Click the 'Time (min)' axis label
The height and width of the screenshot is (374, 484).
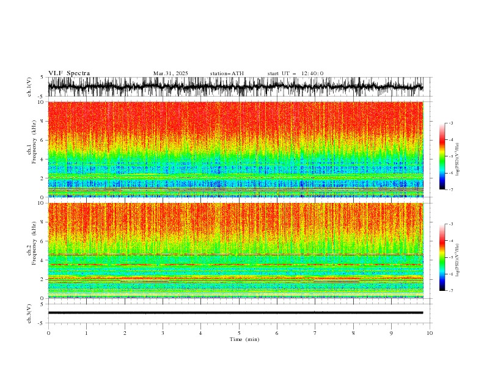(244, 339)
